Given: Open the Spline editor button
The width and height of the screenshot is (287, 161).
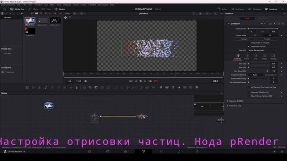Looking at the screenshot, I should pyautogui.click(x=222, y=9).
